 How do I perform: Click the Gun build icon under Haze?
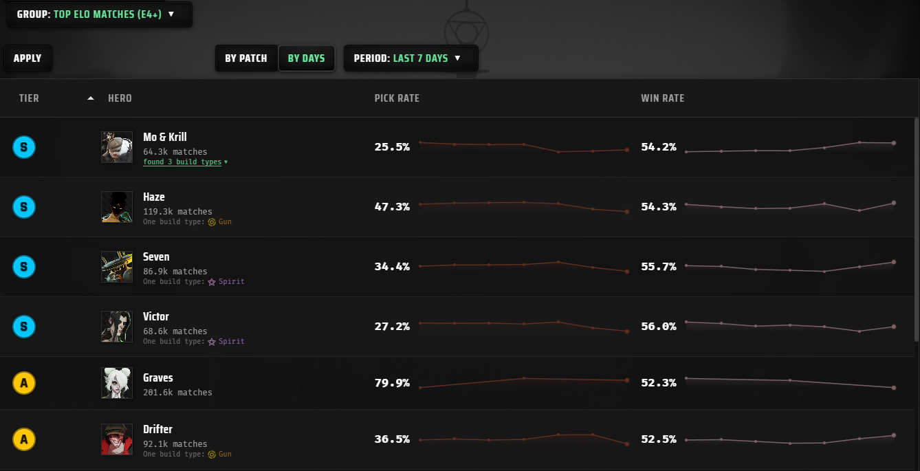pyautogui.click(x=212, y=222)
